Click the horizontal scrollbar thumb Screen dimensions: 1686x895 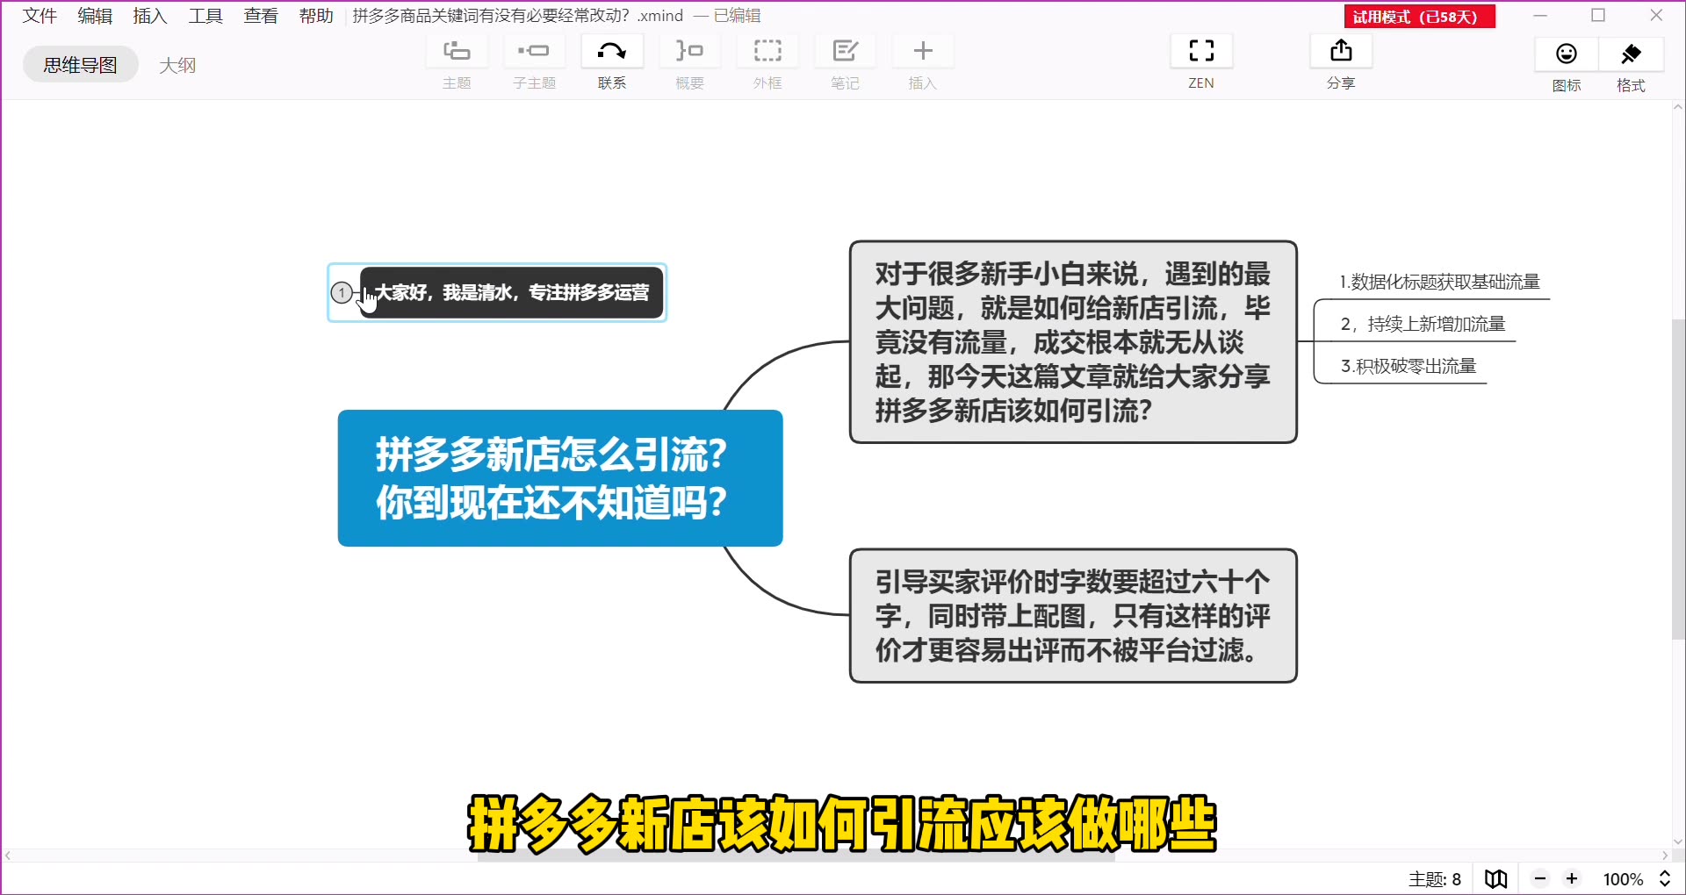[x=796, y=856]
